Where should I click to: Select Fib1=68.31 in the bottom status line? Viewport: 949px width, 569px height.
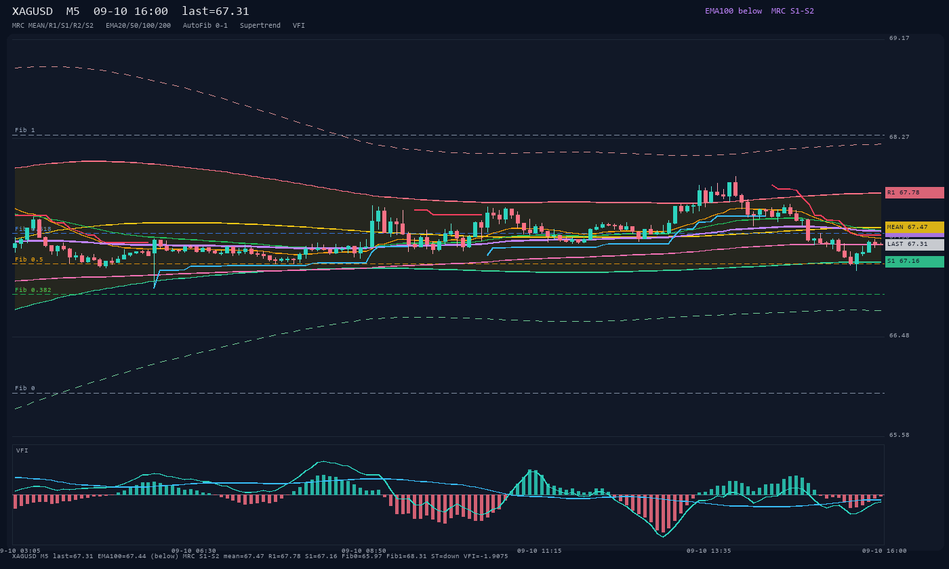407,556
